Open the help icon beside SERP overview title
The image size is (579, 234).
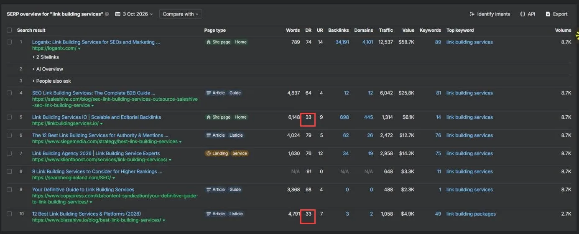coord(107,14)
